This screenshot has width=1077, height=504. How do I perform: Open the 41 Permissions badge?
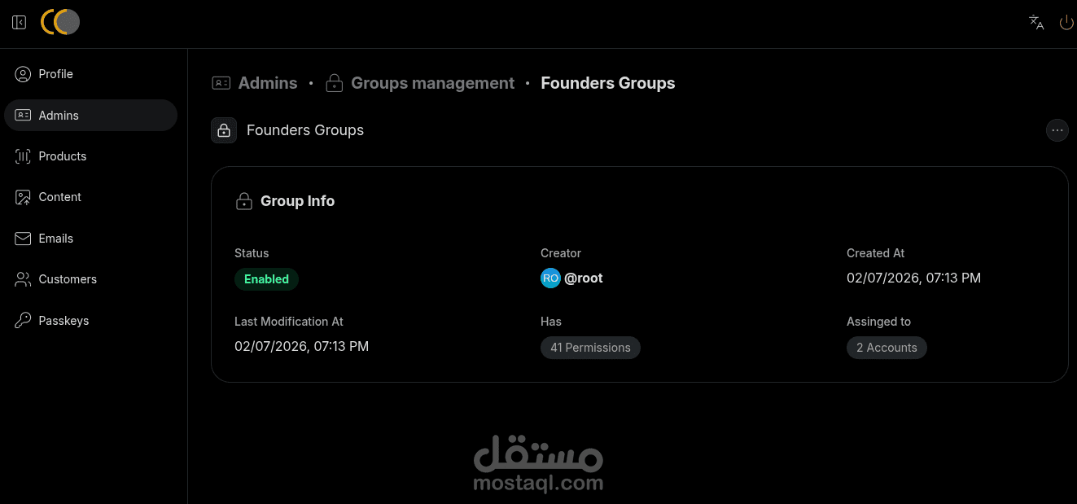[x=590, y=348]
